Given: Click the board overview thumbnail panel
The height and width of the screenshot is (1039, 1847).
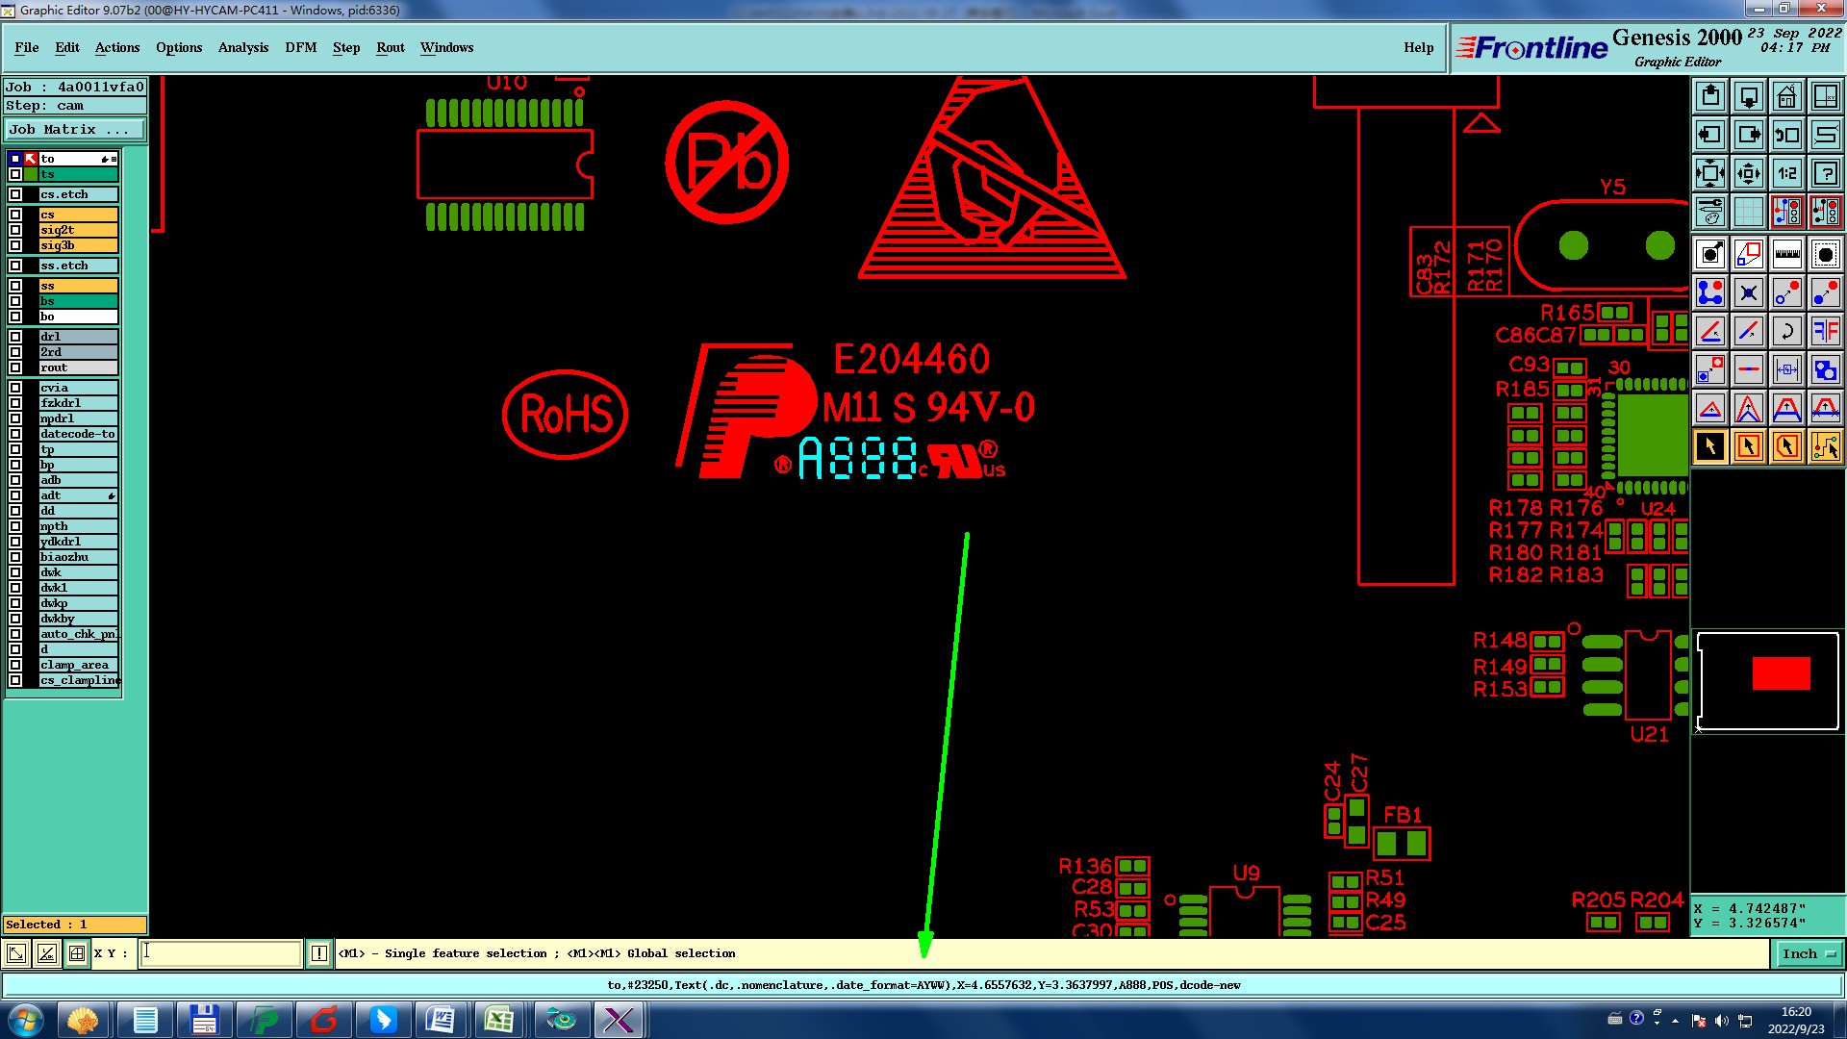Looking at the screenshot, I should point(1768,681).
